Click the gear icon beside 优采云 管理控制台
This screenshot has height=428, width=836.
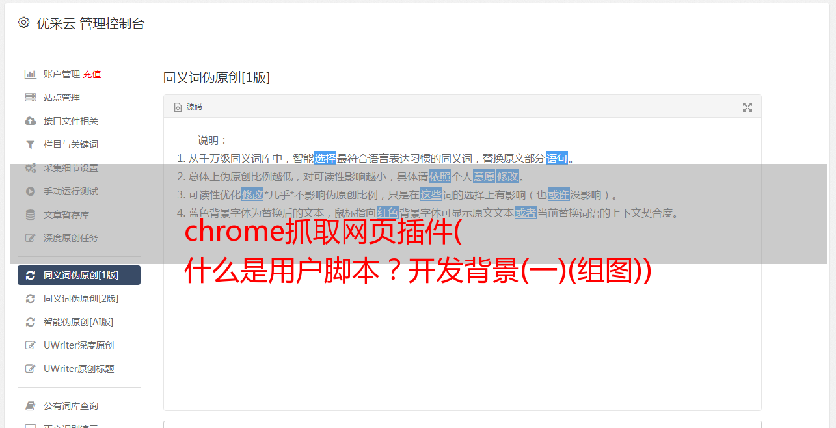coord(24,23)
